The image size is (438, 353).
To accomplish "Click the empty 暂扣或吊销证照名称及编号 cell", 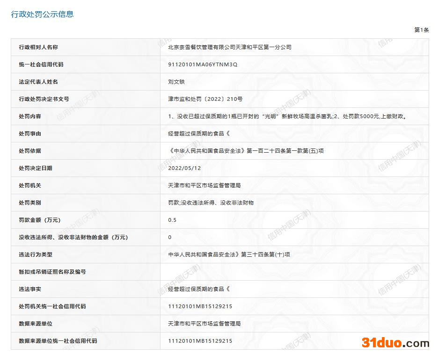I will [x=294, y=272].
